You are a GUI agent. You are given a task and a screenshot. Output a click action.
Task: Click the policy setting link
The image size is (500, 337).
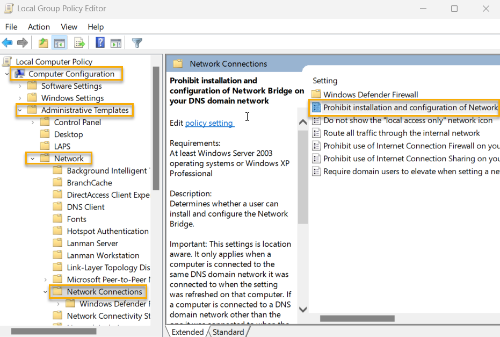click(x=209, y=123)
